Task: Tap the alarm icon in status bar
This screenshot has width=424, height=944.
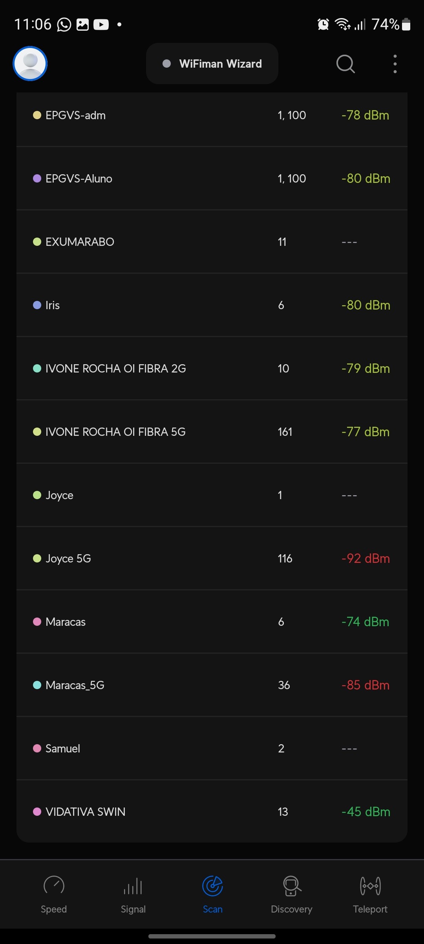Action: pos(323,24)
